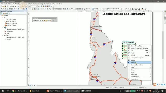This screenshot has width=166, height=93.
Task: Open the Geoprocessing menu
Action: (x=38, y=4)
